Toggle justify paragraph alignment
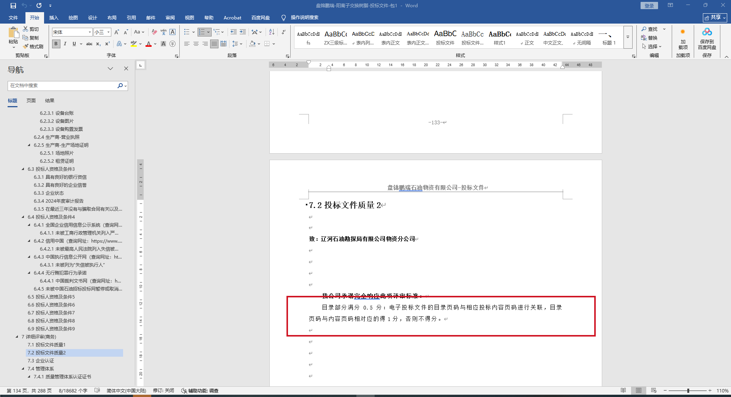The width and height of the screenshot is (731, 397). (x=214, y=44)
